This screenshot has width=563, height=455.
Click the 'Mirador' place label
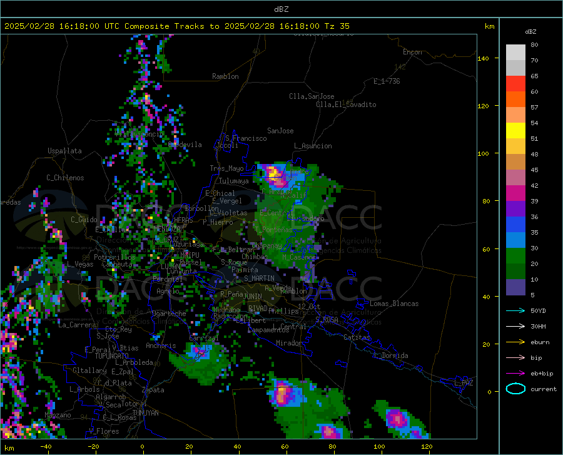[x=289, y=343]
